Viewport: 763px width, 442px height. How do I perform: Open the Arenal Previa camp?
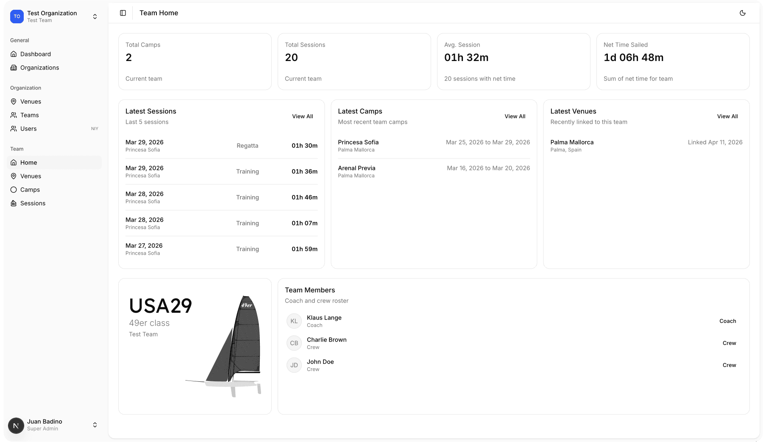(434, 172)
